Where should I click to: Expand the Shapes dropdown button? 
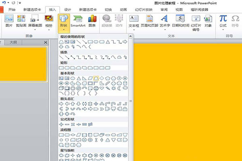pyautogui.click(x=64, y=23)
